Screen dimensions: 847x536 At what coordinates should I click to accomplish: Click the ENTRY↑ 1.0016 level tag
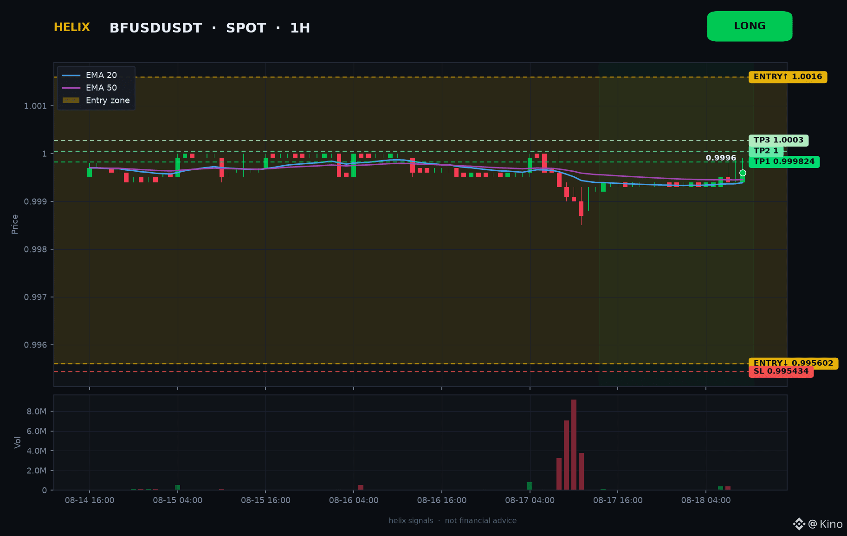[x=788, y=77]
